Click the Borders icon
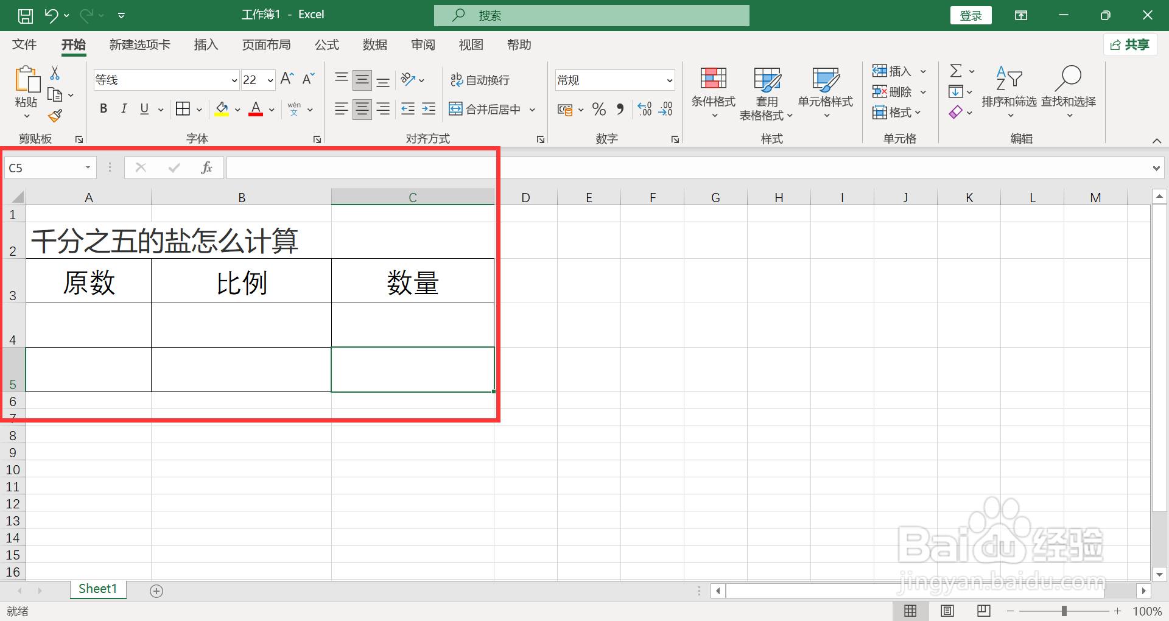 [x=183, y=109]
